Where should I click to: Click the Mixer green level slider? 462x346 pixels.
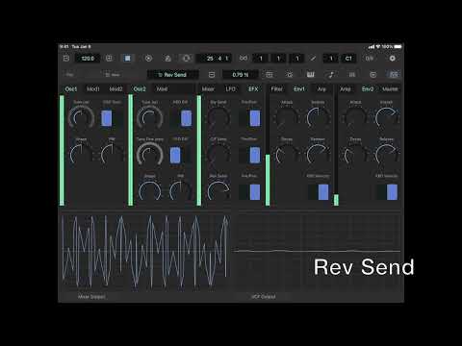click(x=199, y=150)
